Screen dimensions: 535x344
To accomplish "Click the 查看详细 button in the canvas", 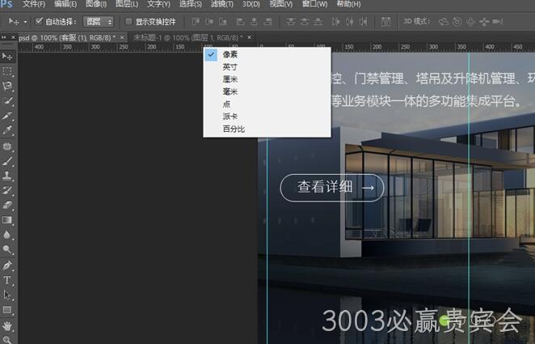I will coord(332,188).
